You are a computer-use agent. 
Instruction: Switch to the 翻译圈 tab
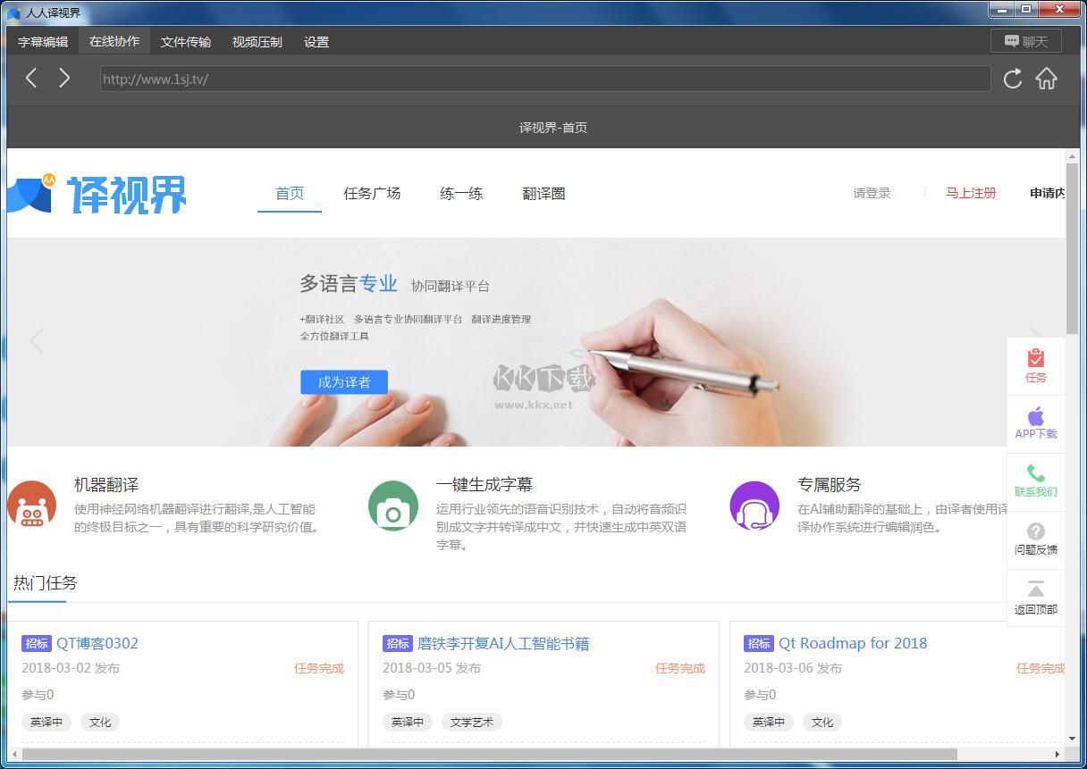tap(543, 193)
